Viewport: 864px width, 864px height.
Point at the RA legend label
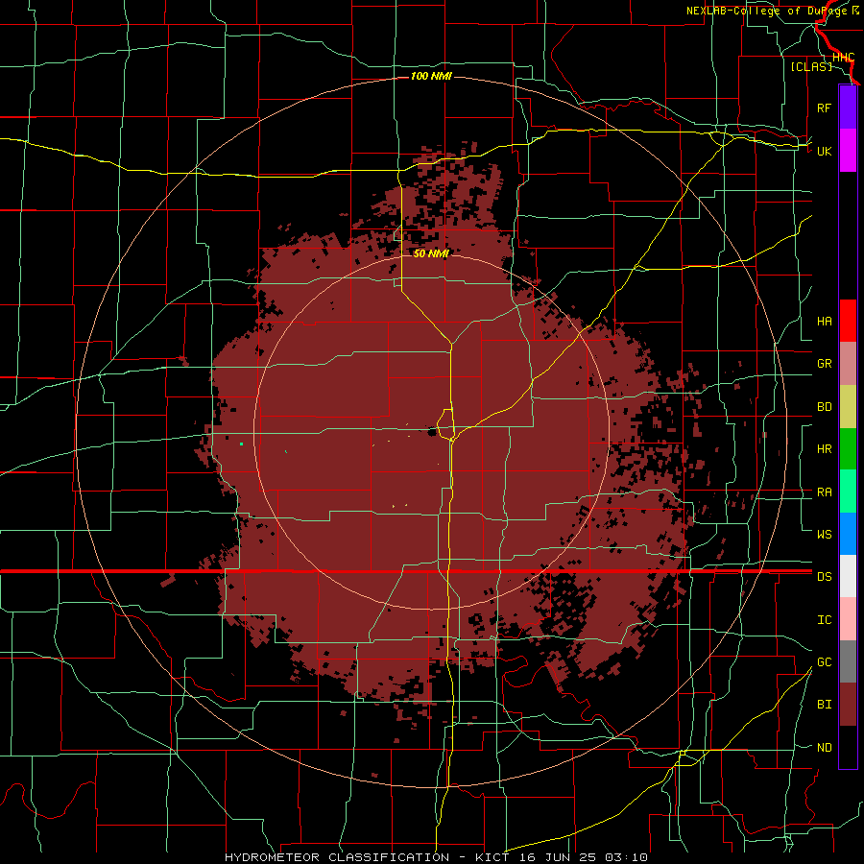[x=825, y=492]
